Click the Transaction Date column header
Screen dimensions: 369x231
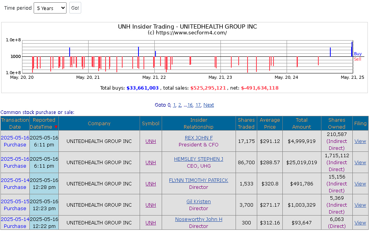pyautogui.click(x=15, y=123)
